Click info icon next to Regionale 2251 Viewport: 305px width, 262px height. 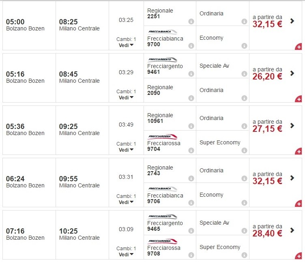(x=191, y=21)
